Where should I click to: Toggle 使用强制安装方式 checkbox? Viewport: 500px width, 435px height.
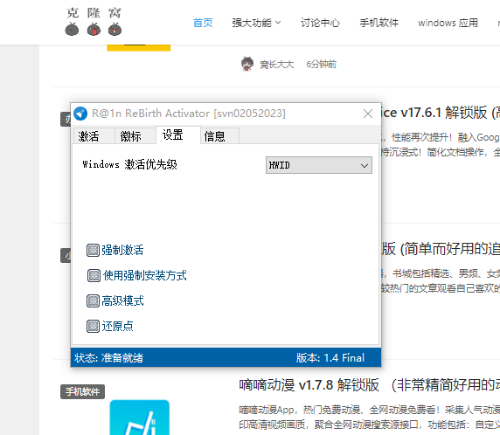point(94,276)
